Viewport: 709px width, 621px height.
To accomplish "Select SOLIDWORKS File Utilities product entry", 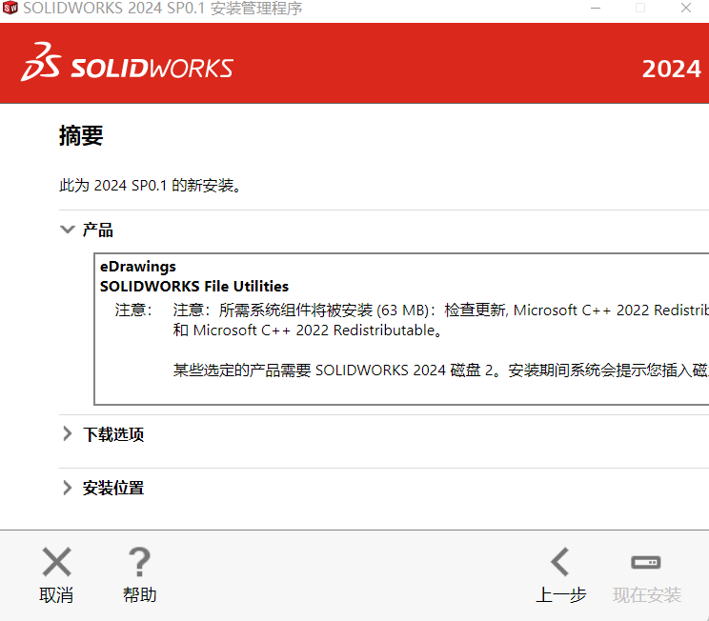I will click(194, 286).
